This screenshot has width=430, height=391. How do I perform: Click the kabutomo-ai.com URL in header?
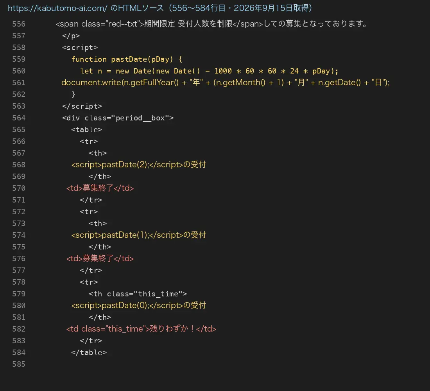click(x=57, y=8)
